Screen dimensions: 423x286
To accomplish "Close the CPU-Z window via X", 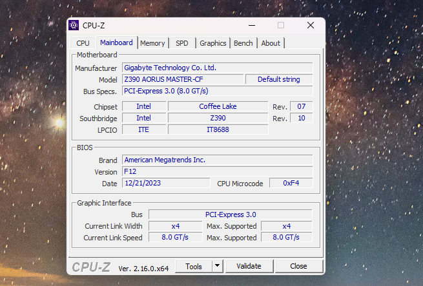I will tap(311, 25).
